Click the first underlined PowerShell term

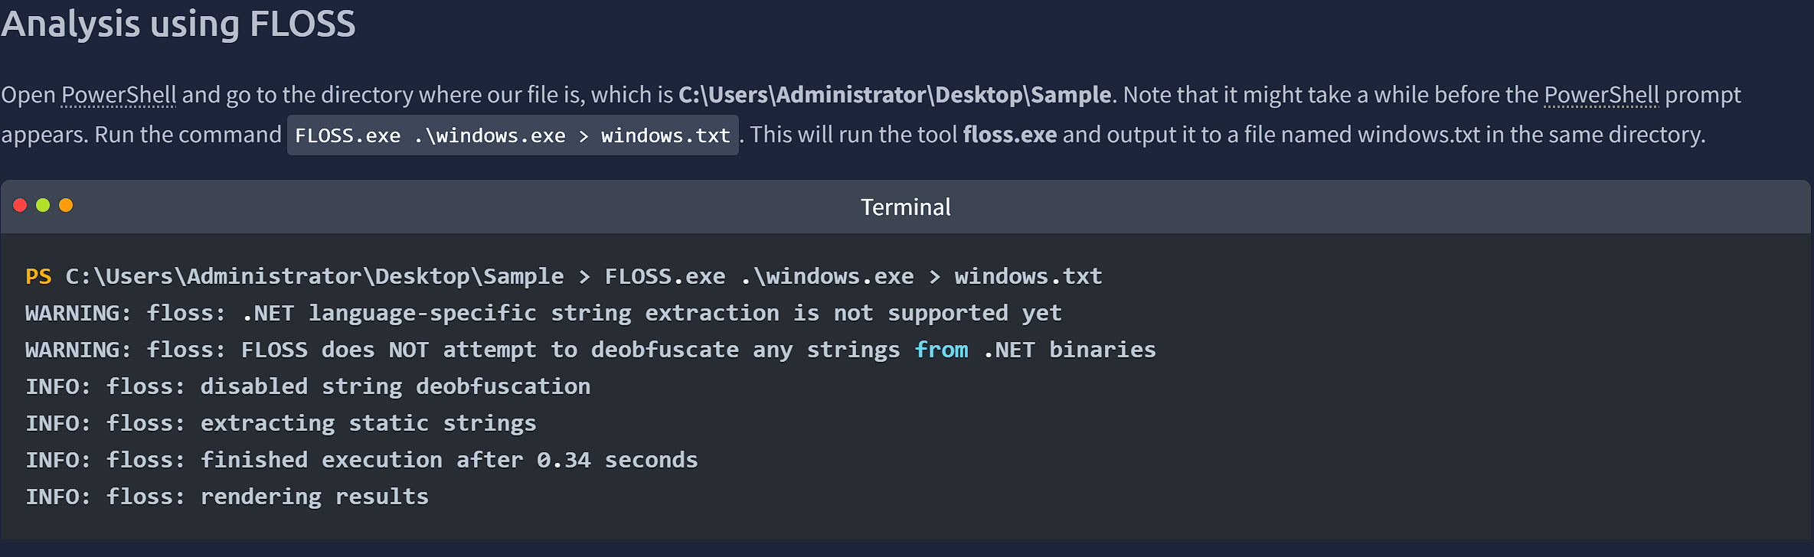[x=119, y=95]
